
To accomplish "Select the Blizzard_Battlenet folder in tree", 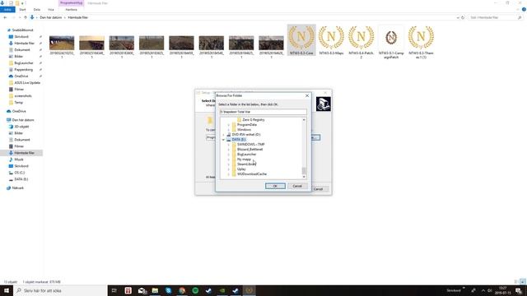I will tap(250, 150).
